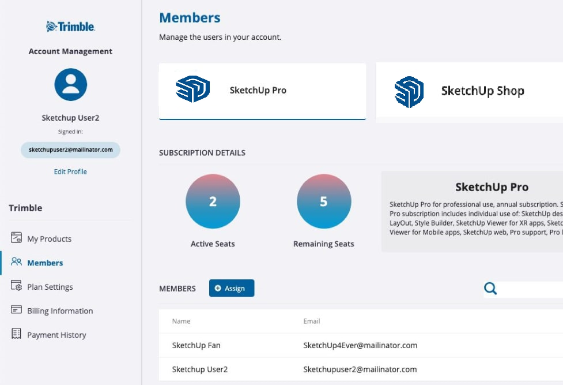
Task: Click the Trimble section heading in sidebar
Action: click(x=25, y=208)
